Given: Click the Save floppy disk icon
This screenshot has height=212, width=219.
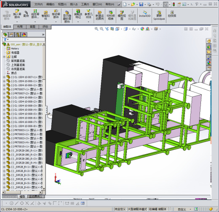Looking at the screenshot, I should point(141,4).
